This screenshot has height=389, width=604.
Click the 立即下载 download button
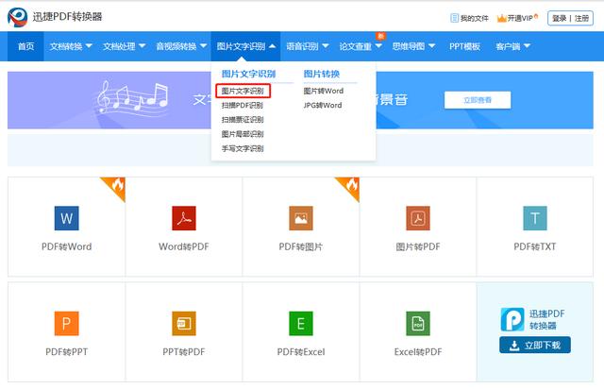[x=535, y=345]
